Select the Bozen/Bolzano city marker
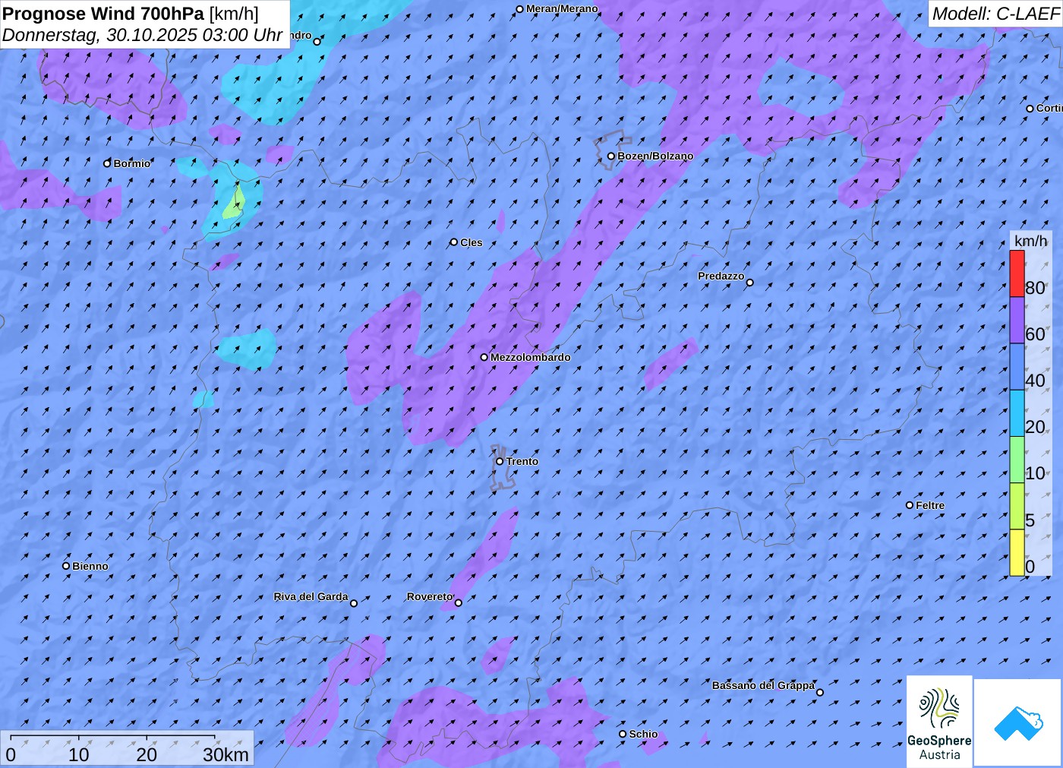Screen dimensions: 1063x768 pos(611,156)
